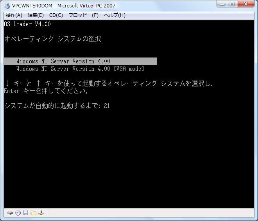
Task: Close the Virtual PC window
Action: point(245,4)
